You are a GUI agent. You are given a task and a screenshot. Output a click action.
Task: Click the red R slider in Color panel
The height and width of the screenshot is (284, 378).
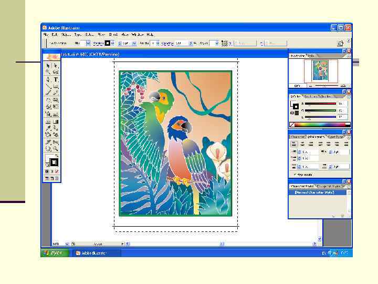point(320,104)
